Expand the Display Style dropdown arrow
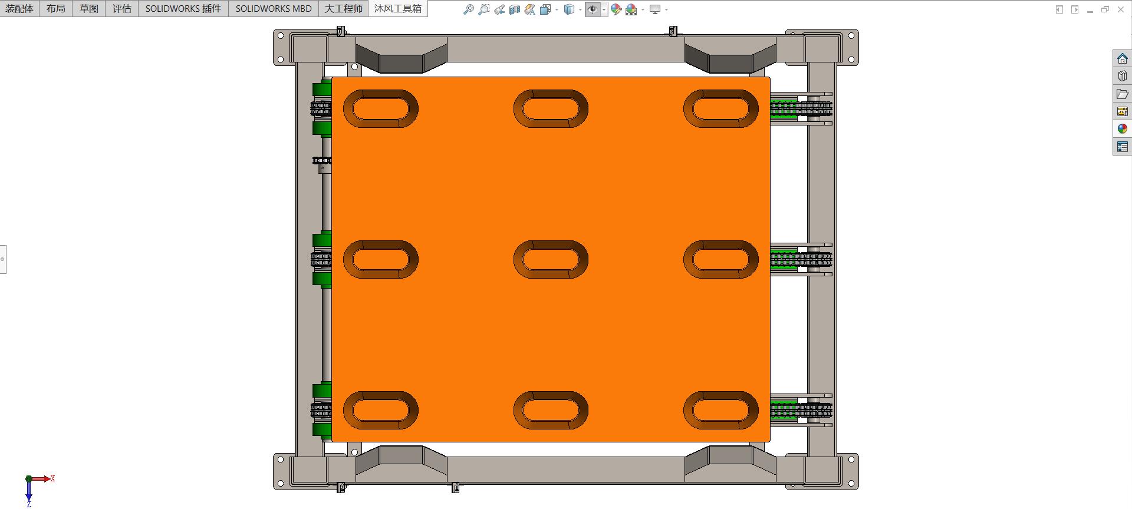 [580, 10]
